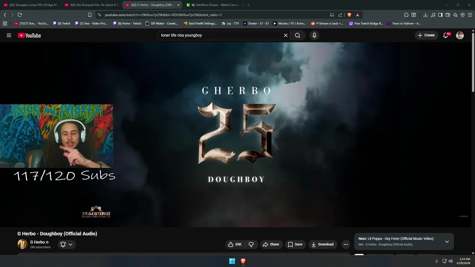Switch to the AdinRoss Stream tab

pos(213,5)
